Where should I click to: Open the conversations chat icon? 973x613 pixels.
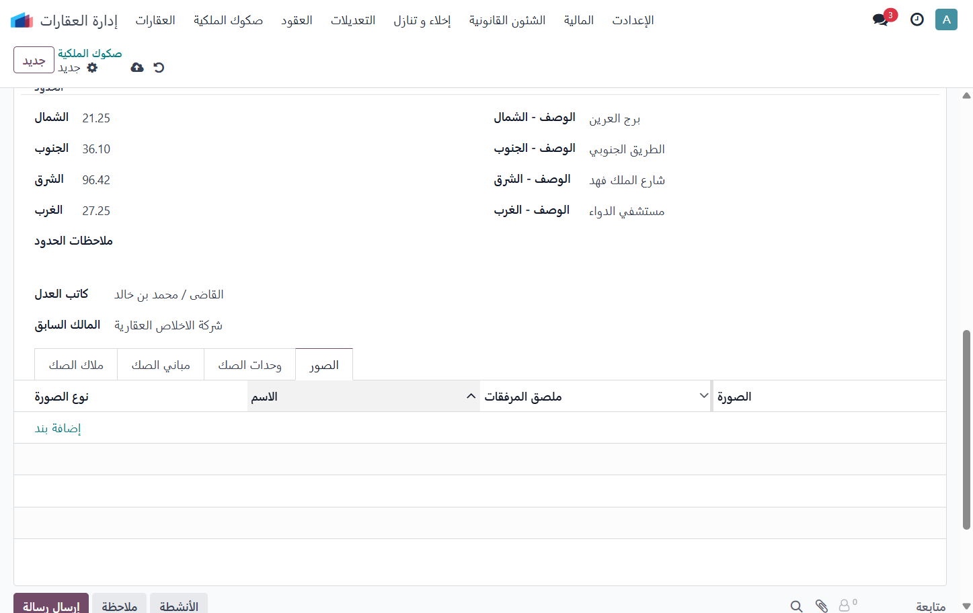[881, 19]
